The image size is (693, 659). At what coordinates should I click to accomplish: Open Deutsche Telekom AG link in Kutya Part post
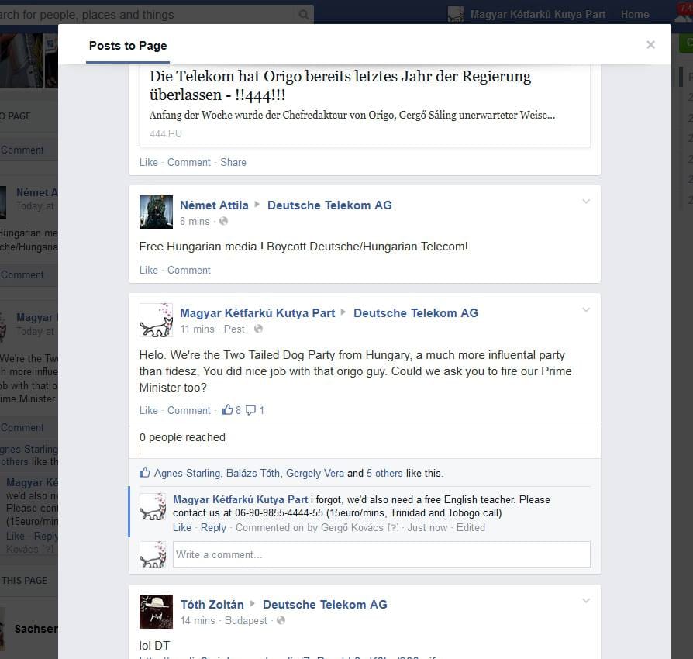pyautogui.click(x=415, y=313)
